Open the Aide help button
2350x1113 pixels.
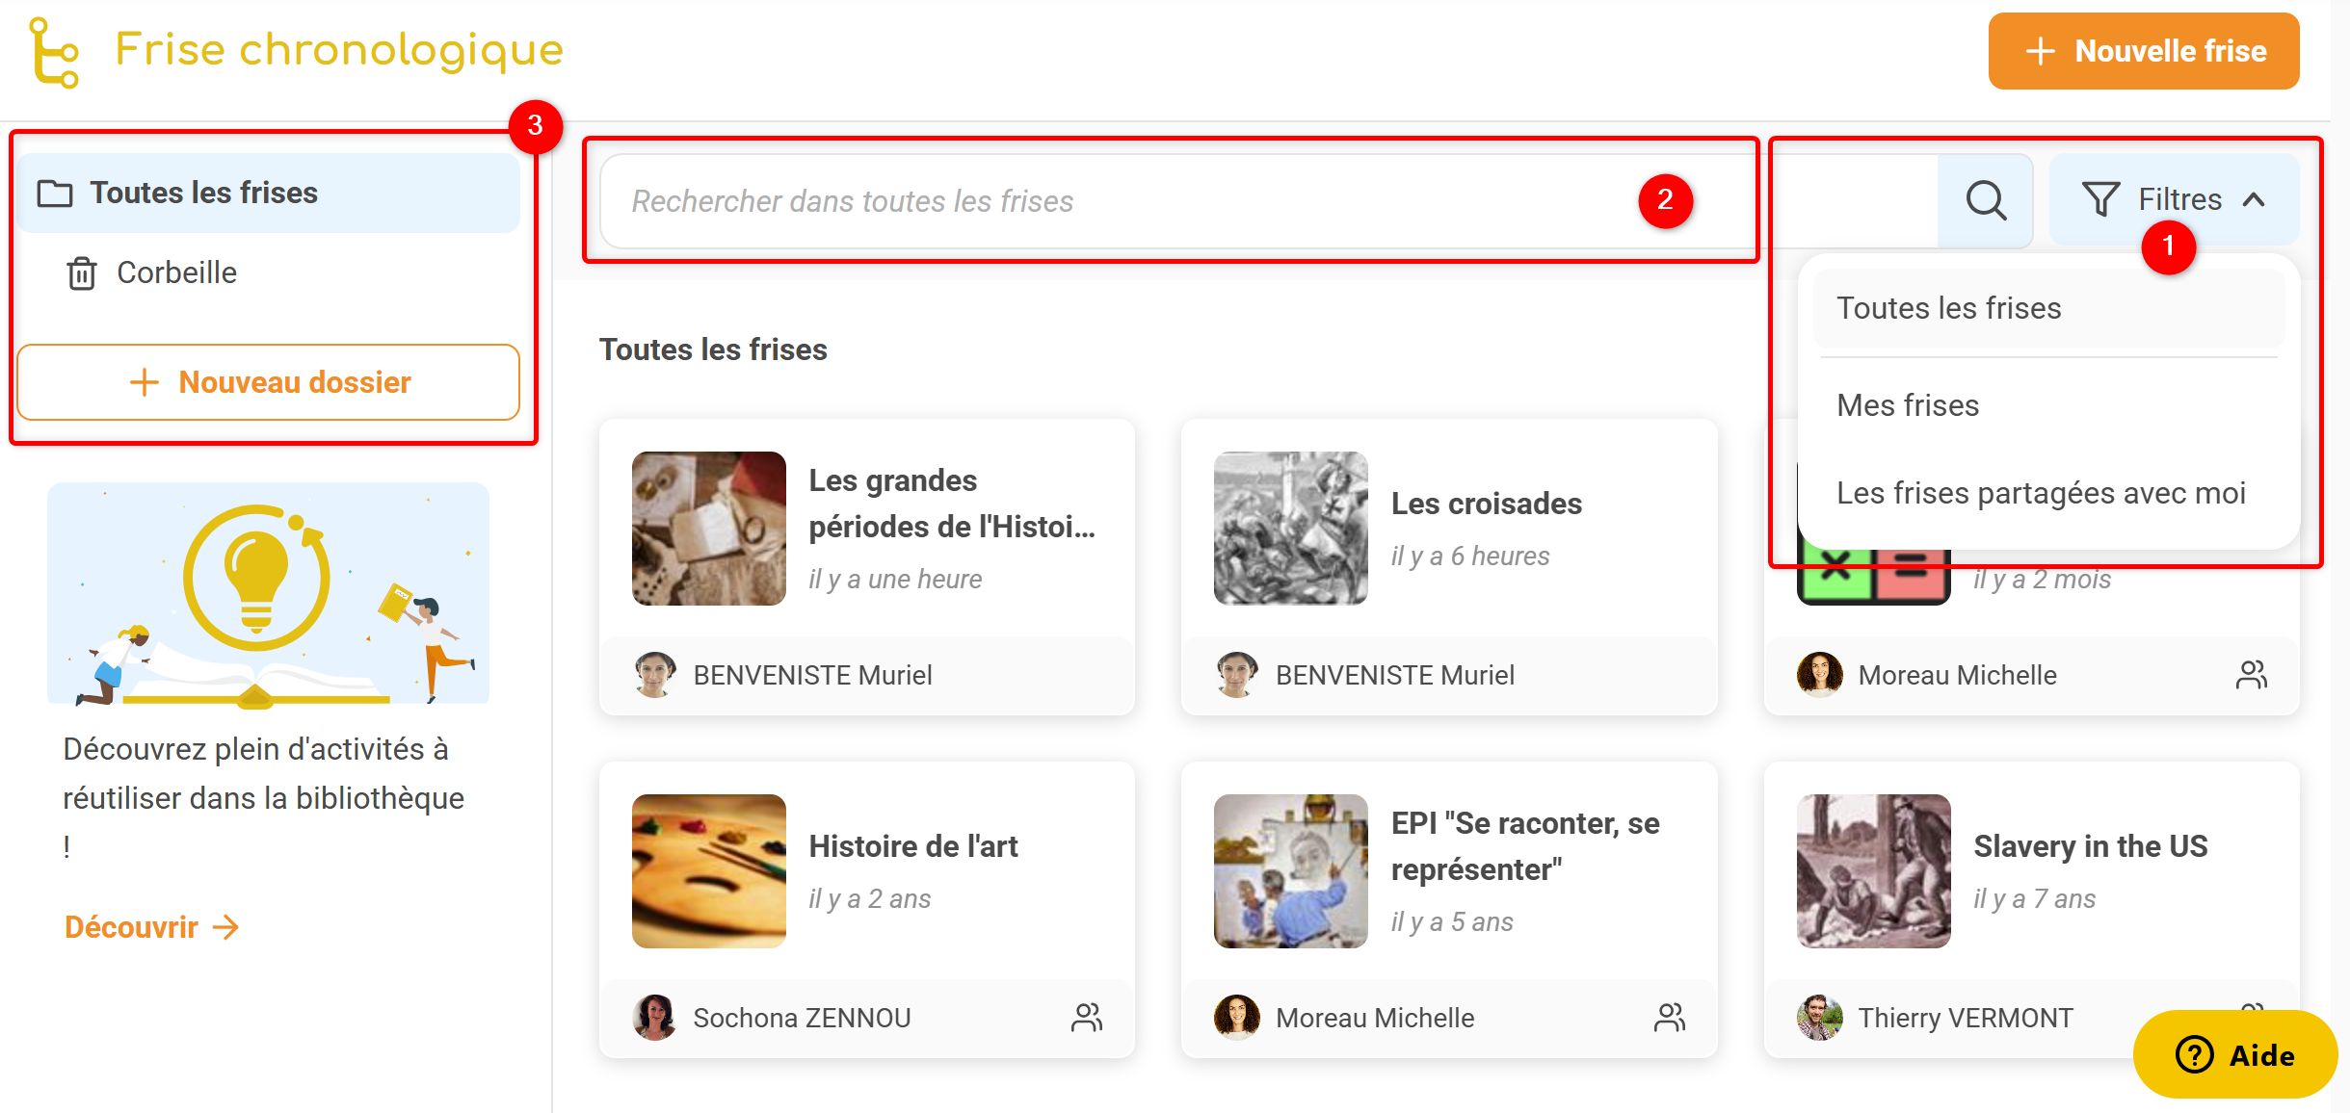[x=2234, y=1055]
